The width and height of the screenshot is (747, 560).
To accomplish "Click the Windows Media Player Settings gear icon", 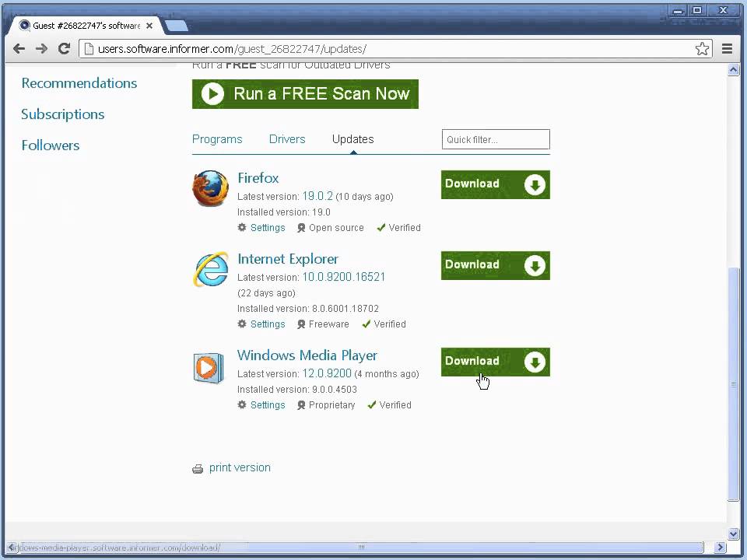I will click(x=242, y=404).
